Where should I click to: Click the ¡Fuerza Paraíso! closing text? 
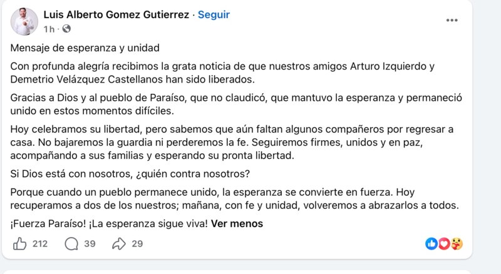tap(109, 223)
